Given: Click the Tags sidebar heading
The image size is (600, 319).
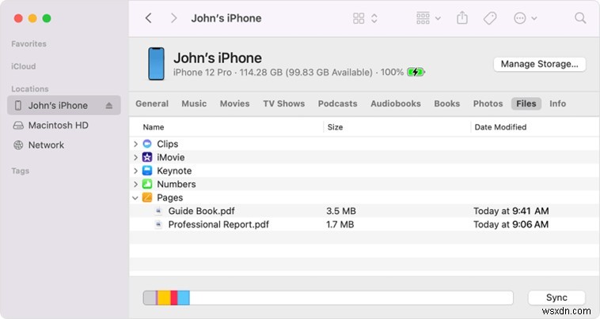Looking at the screenshot, I should coord(21,171).
